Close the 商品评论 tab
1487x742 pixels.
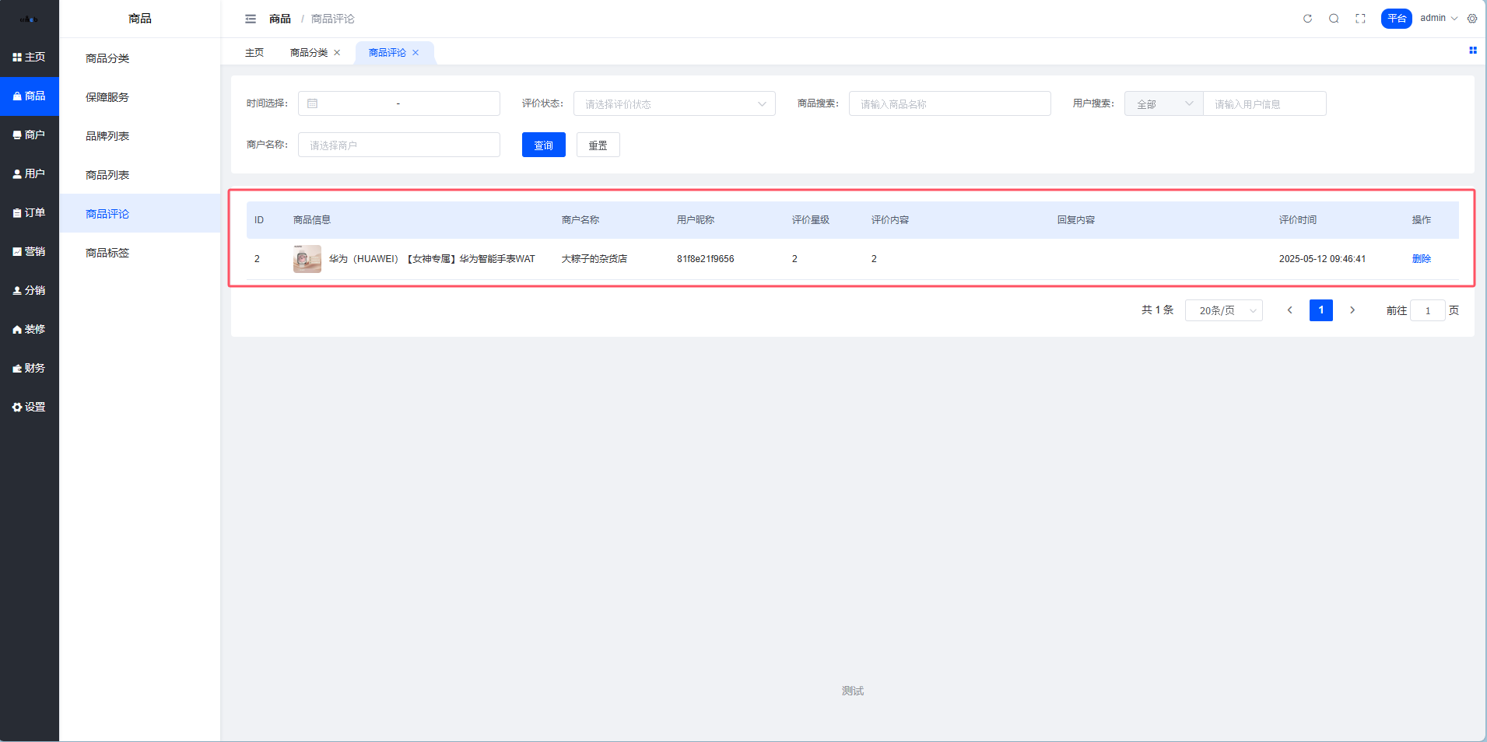click(416, 53)
